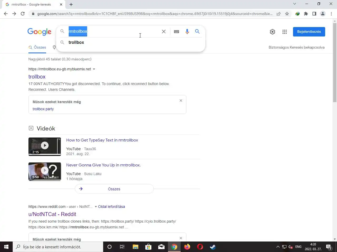Go to the Google logo homepage
337x252 pixels.
39,32
